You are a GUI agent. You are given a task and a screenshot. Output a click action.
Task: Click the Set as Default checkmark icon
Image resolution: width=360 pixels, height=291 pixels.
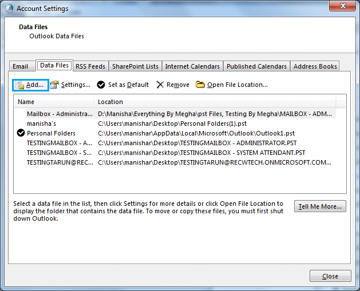[x=101, y=85]
